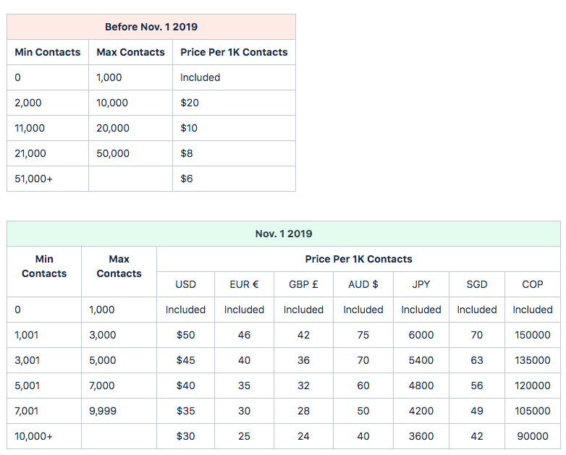Image resolution: width=566 pixels, height=455 pixels.
Task: Select the 51,000+ min contacts cell
Action: pyautogui.click(x=33, y=179)
